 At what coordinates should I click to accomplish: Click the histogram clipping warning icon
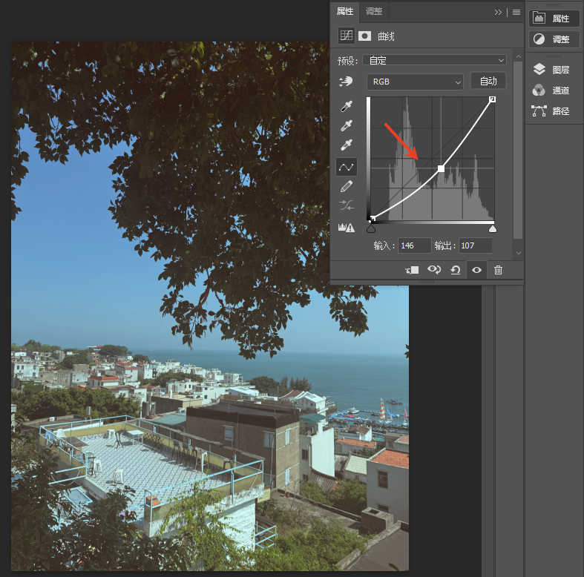tap(346, 227)
